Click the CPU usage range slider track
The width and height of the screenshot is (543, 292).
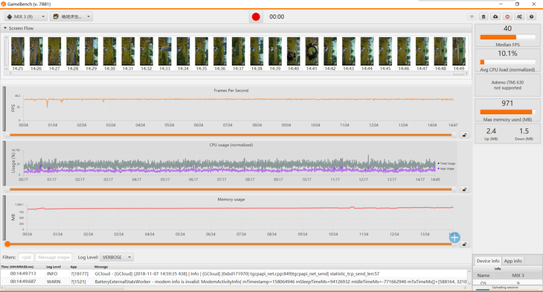(x=231, y=189)
